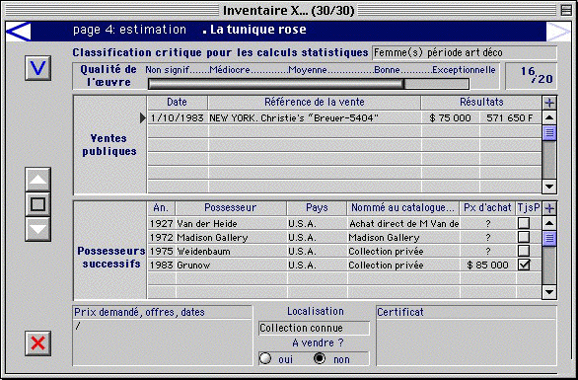Click Possesseurs successifs scrollbar up arrow
The height and width of the screenshot is (380, 578).
pos(549,223)
